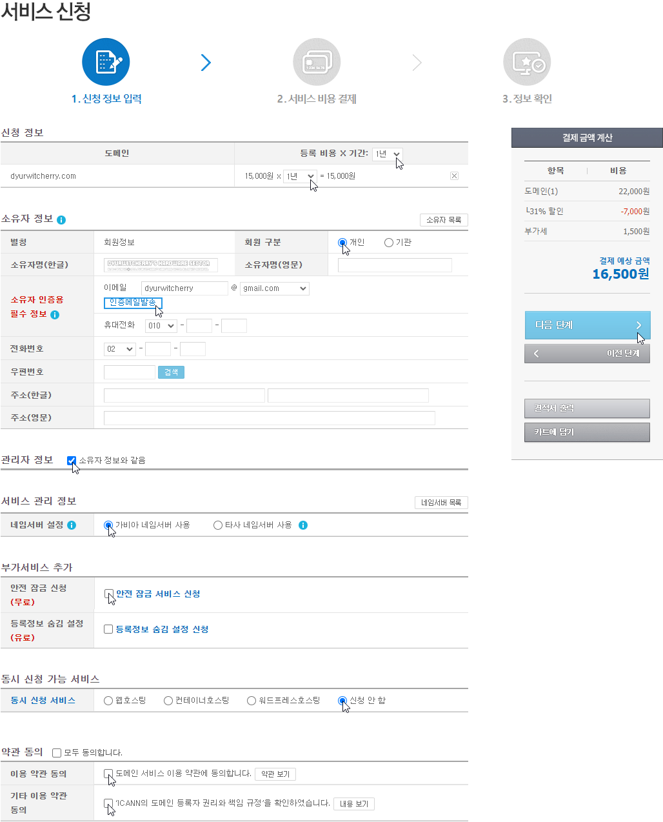663x822 pixels.
Task: Click the step 1 신청 정보 입력 document icon
Action: (x=105, y=61)
